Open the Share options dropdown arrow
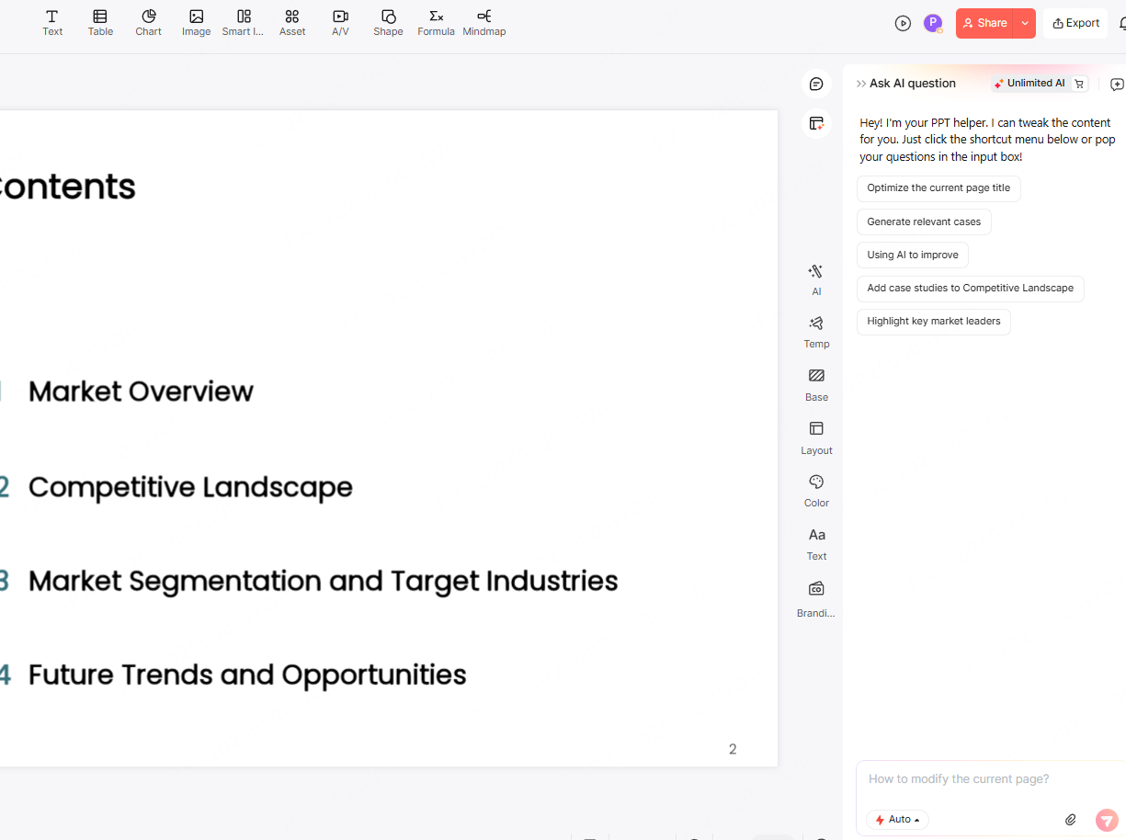 click(1024, 23)
